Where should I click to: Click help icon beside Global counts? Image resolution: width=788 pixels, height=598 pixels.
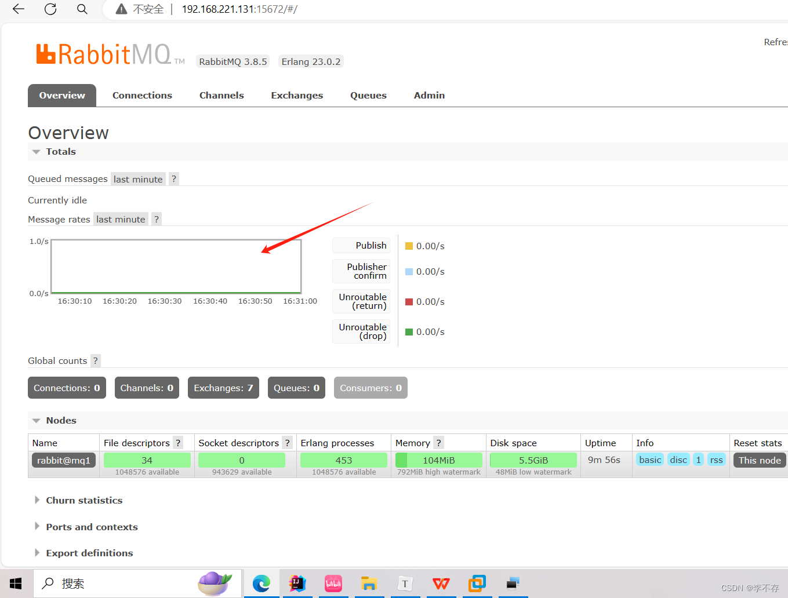[x=96, y=360]
